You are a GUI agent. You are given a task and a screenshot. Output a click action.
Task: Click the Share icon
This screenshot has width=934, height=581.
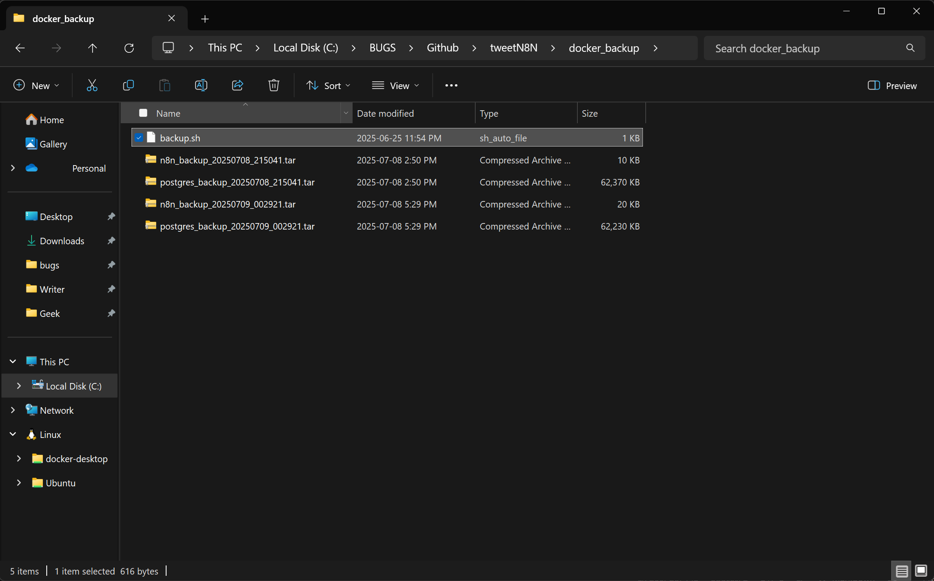click(238, 85)
